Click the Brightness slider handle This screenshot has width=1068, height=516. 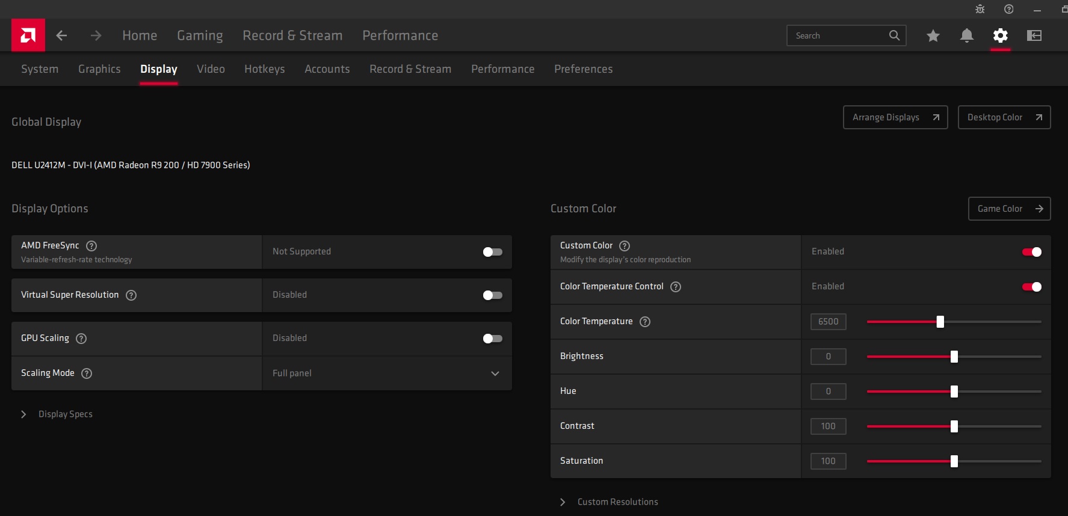(x=954, y=357)
